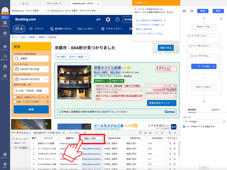
Task: Click the refresh icon in the data preview header
Action: [x=85, y=133]
